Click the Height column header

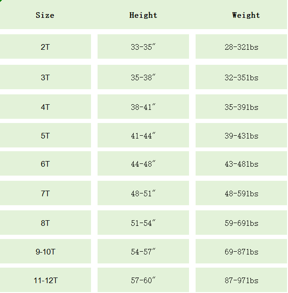[143, 15]
